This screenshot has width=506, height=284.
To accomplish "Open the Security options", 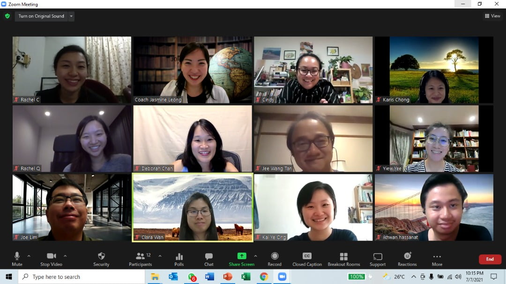I will point(101,260).
